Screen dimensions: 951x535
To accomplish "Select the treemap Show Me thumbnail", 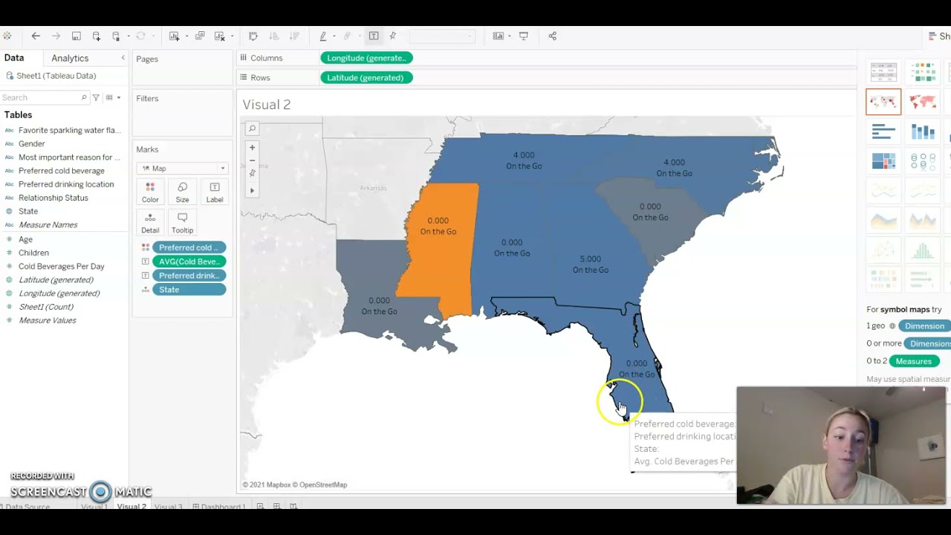I will (883, 161).
